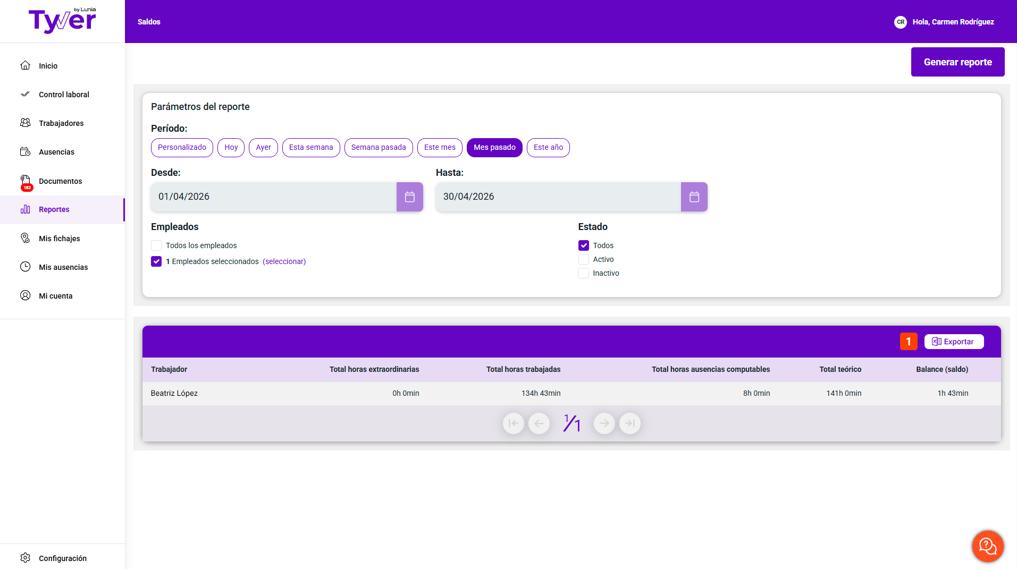The image size is (1017, 569).
Task: Uncheck Empleados seleccionados checkbox
Action: tap(156, 261)
